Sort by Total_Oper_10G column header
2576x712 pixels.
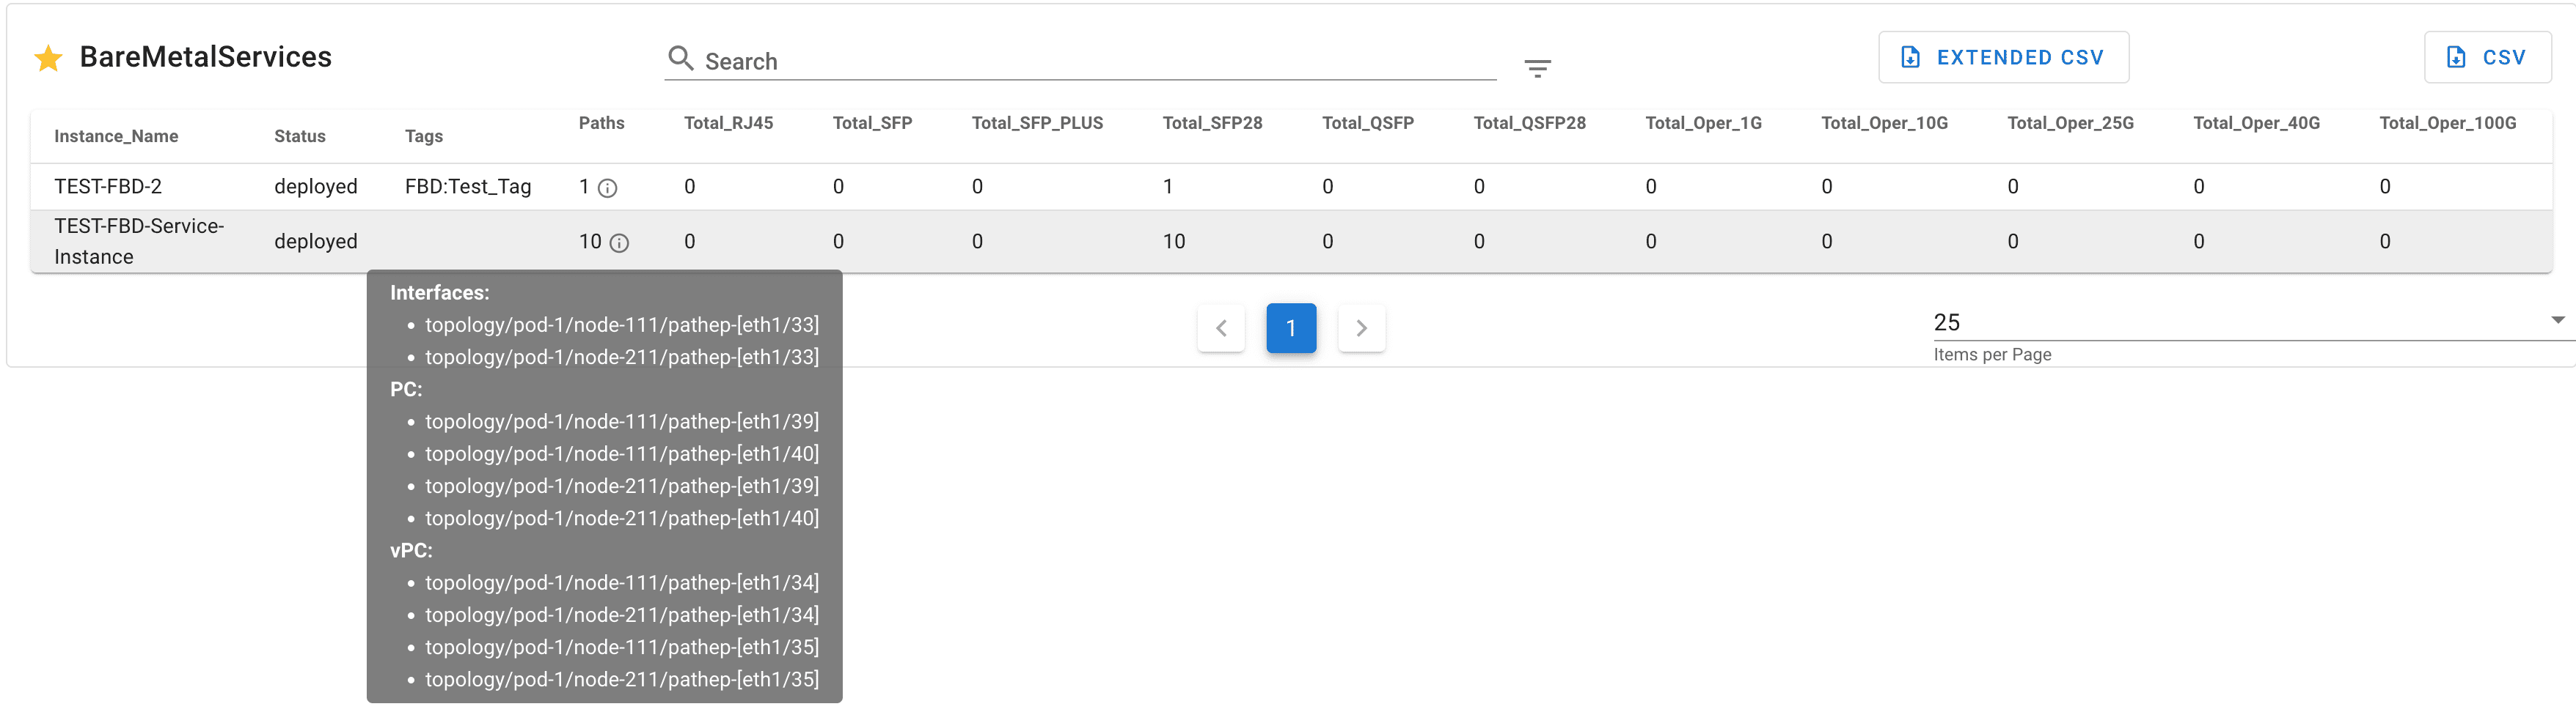tap(1884, 123)
